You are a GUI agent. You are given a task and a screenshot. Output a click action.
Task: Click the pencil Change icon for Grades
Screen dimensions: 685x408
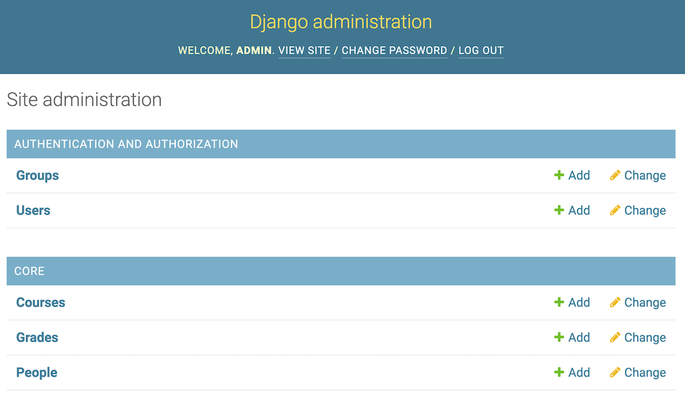pos(615,337)
